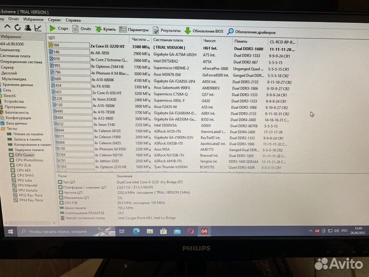Switch to the Избранное sidebar tab

[11, 36]
